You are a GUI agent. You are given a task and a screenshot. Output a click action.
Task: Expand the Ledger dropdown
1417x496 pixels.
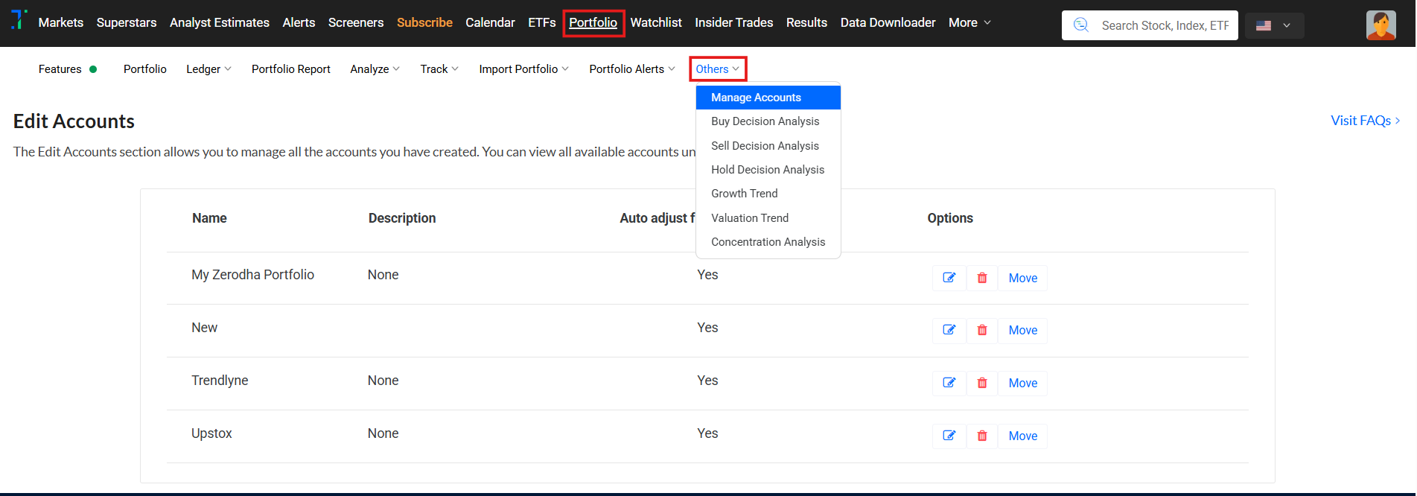[208, 69]
